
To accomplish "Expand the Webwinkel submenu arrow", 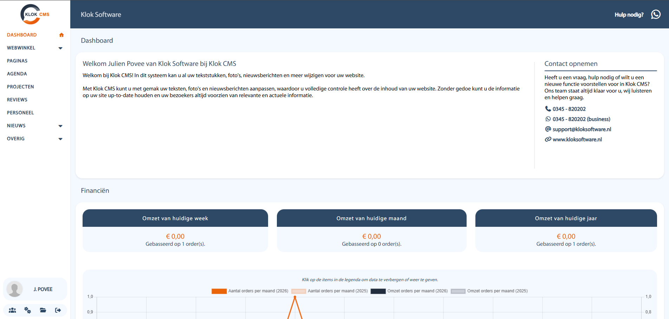I will [x=60, y=48].
